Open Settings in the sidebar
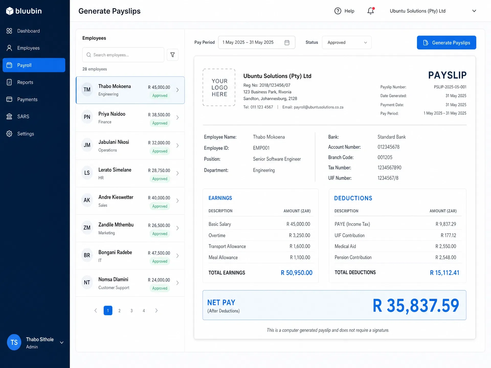 click(34, 134)
